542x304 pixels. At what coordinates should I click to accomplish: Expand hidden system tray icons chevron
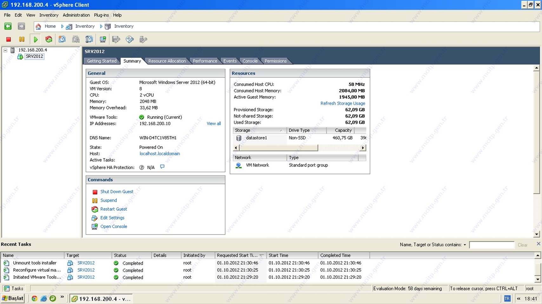(x=519, y=299)
